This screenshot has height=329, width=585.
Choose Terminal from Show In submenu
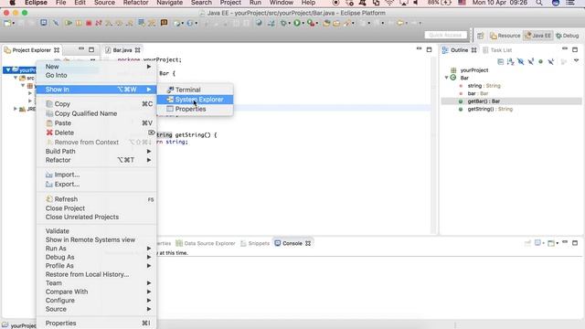(x=195, y=90)
